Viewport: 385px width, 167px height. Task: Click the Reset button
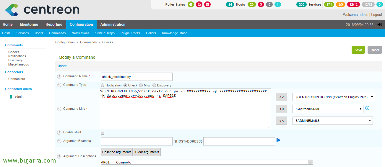tap(375, 50)
